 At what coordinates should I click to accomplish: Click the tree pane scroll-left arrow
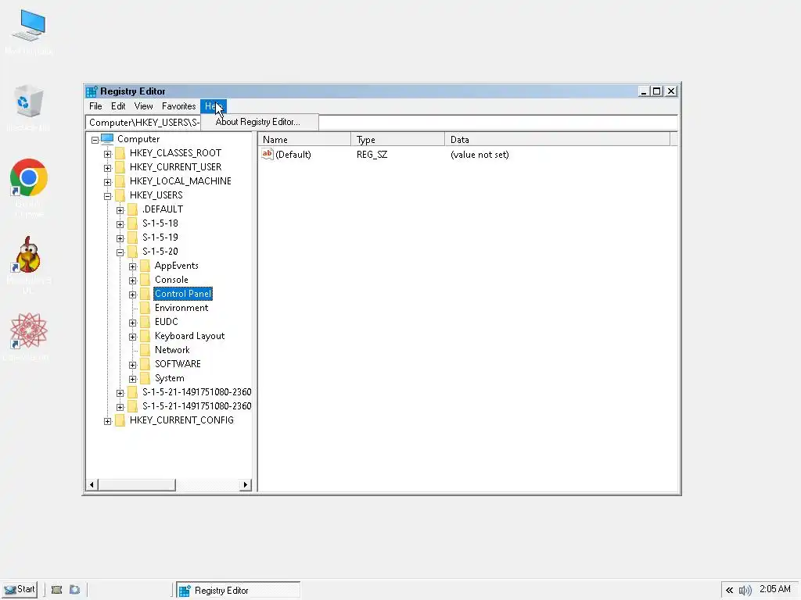click(x=92, y=484)
